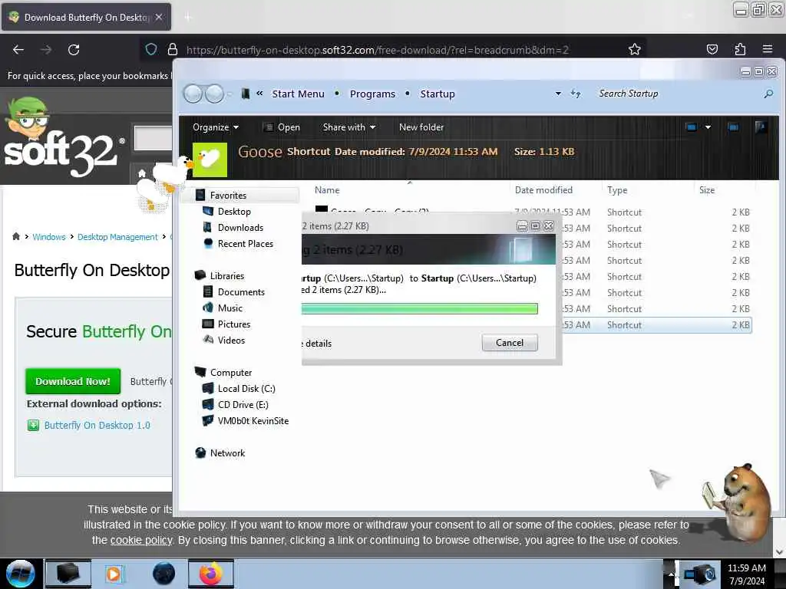Open Butterfly On Desktop 1.0 link
This screenshot has width=786, height=589.
point(97,425)
